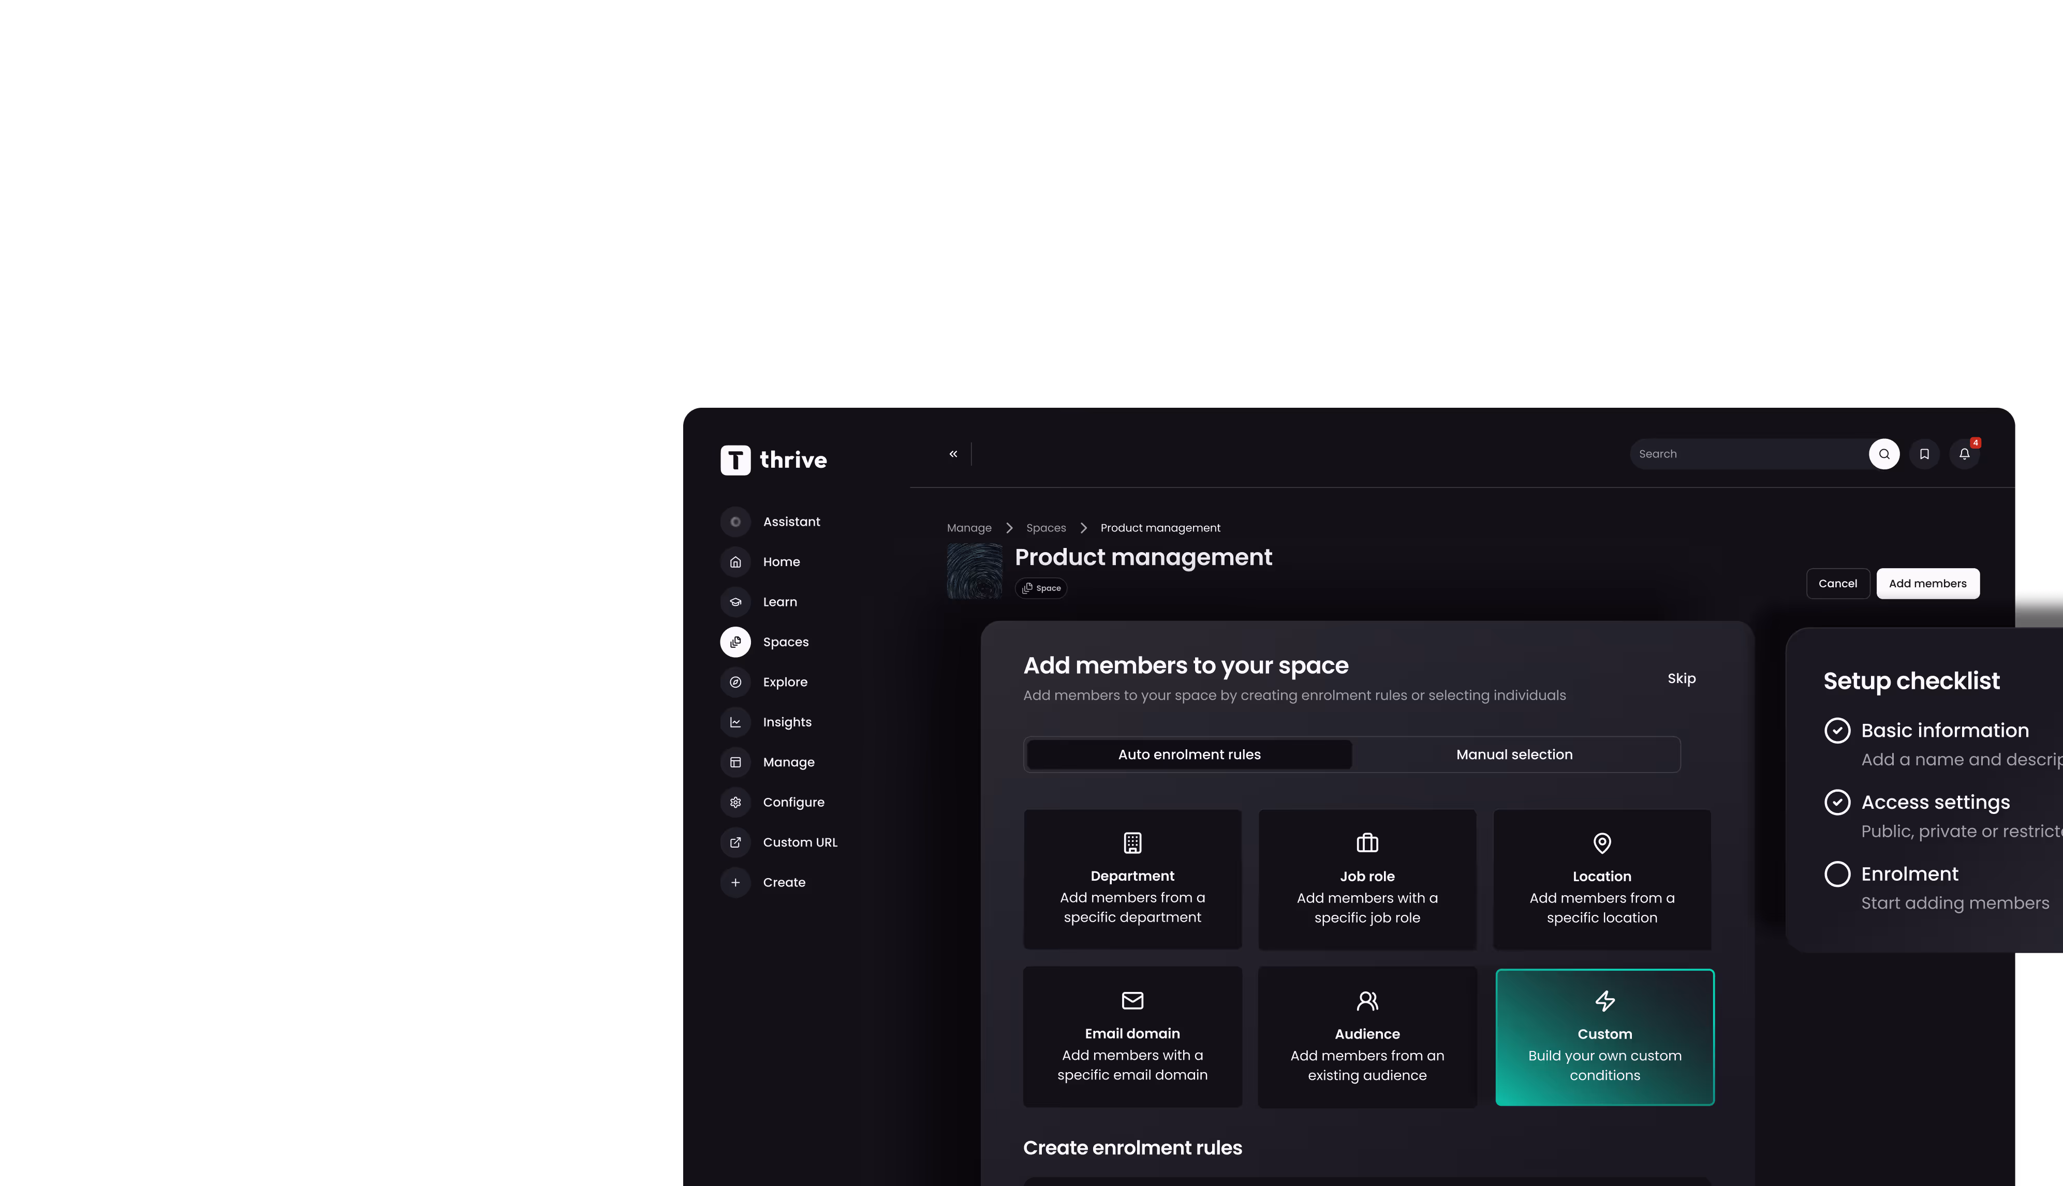Click the Cancel button
Screen dimensions: 2063x1186
tap(1837, 583)
